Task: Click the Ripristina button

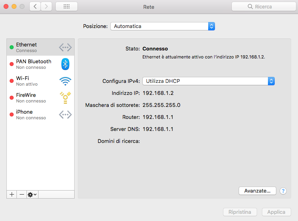Action: point(240,212)
